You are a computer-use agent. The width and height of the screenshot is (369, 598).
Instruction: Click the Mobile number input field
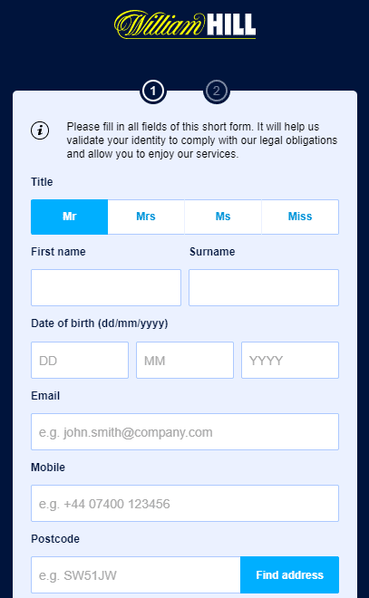(x=185, y=503)
